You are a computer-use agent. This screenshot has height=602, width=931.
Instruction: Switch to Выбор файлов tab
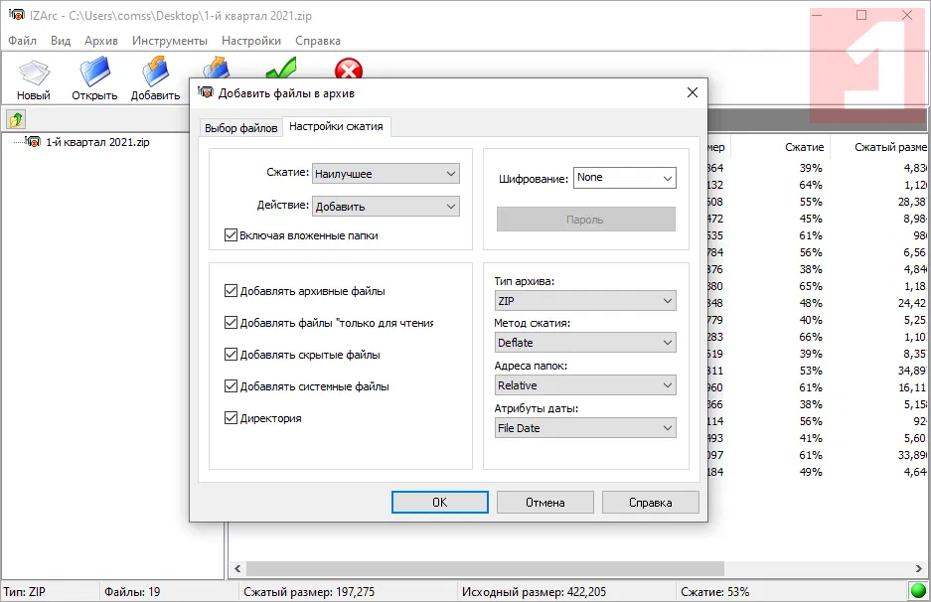click(x=241, y=128)
